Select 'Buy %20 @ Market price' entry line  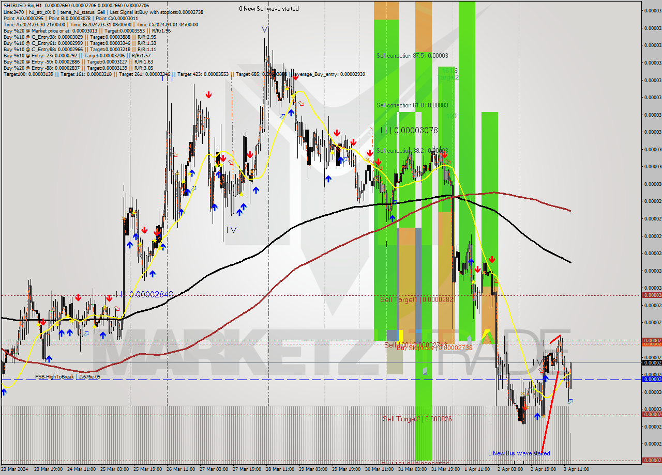87,30
